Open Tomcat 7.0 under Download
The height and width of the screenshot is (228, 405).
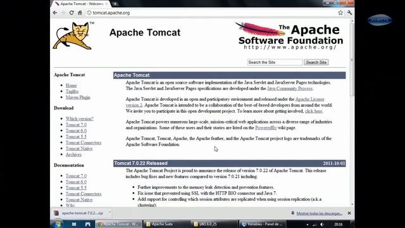[x=76, y=125]
